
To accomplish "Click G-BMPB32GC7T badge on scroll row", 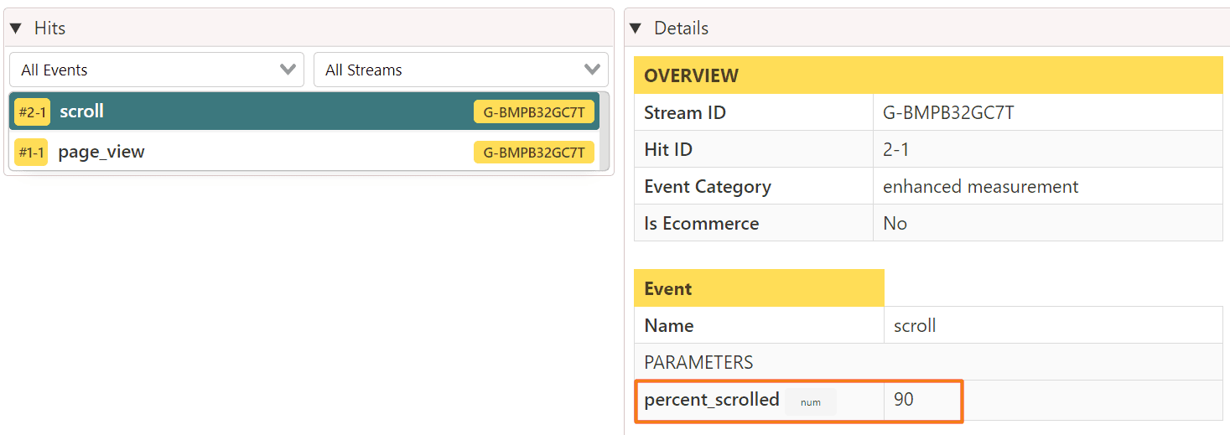I will pyautogui.click(x=534, y=111).
